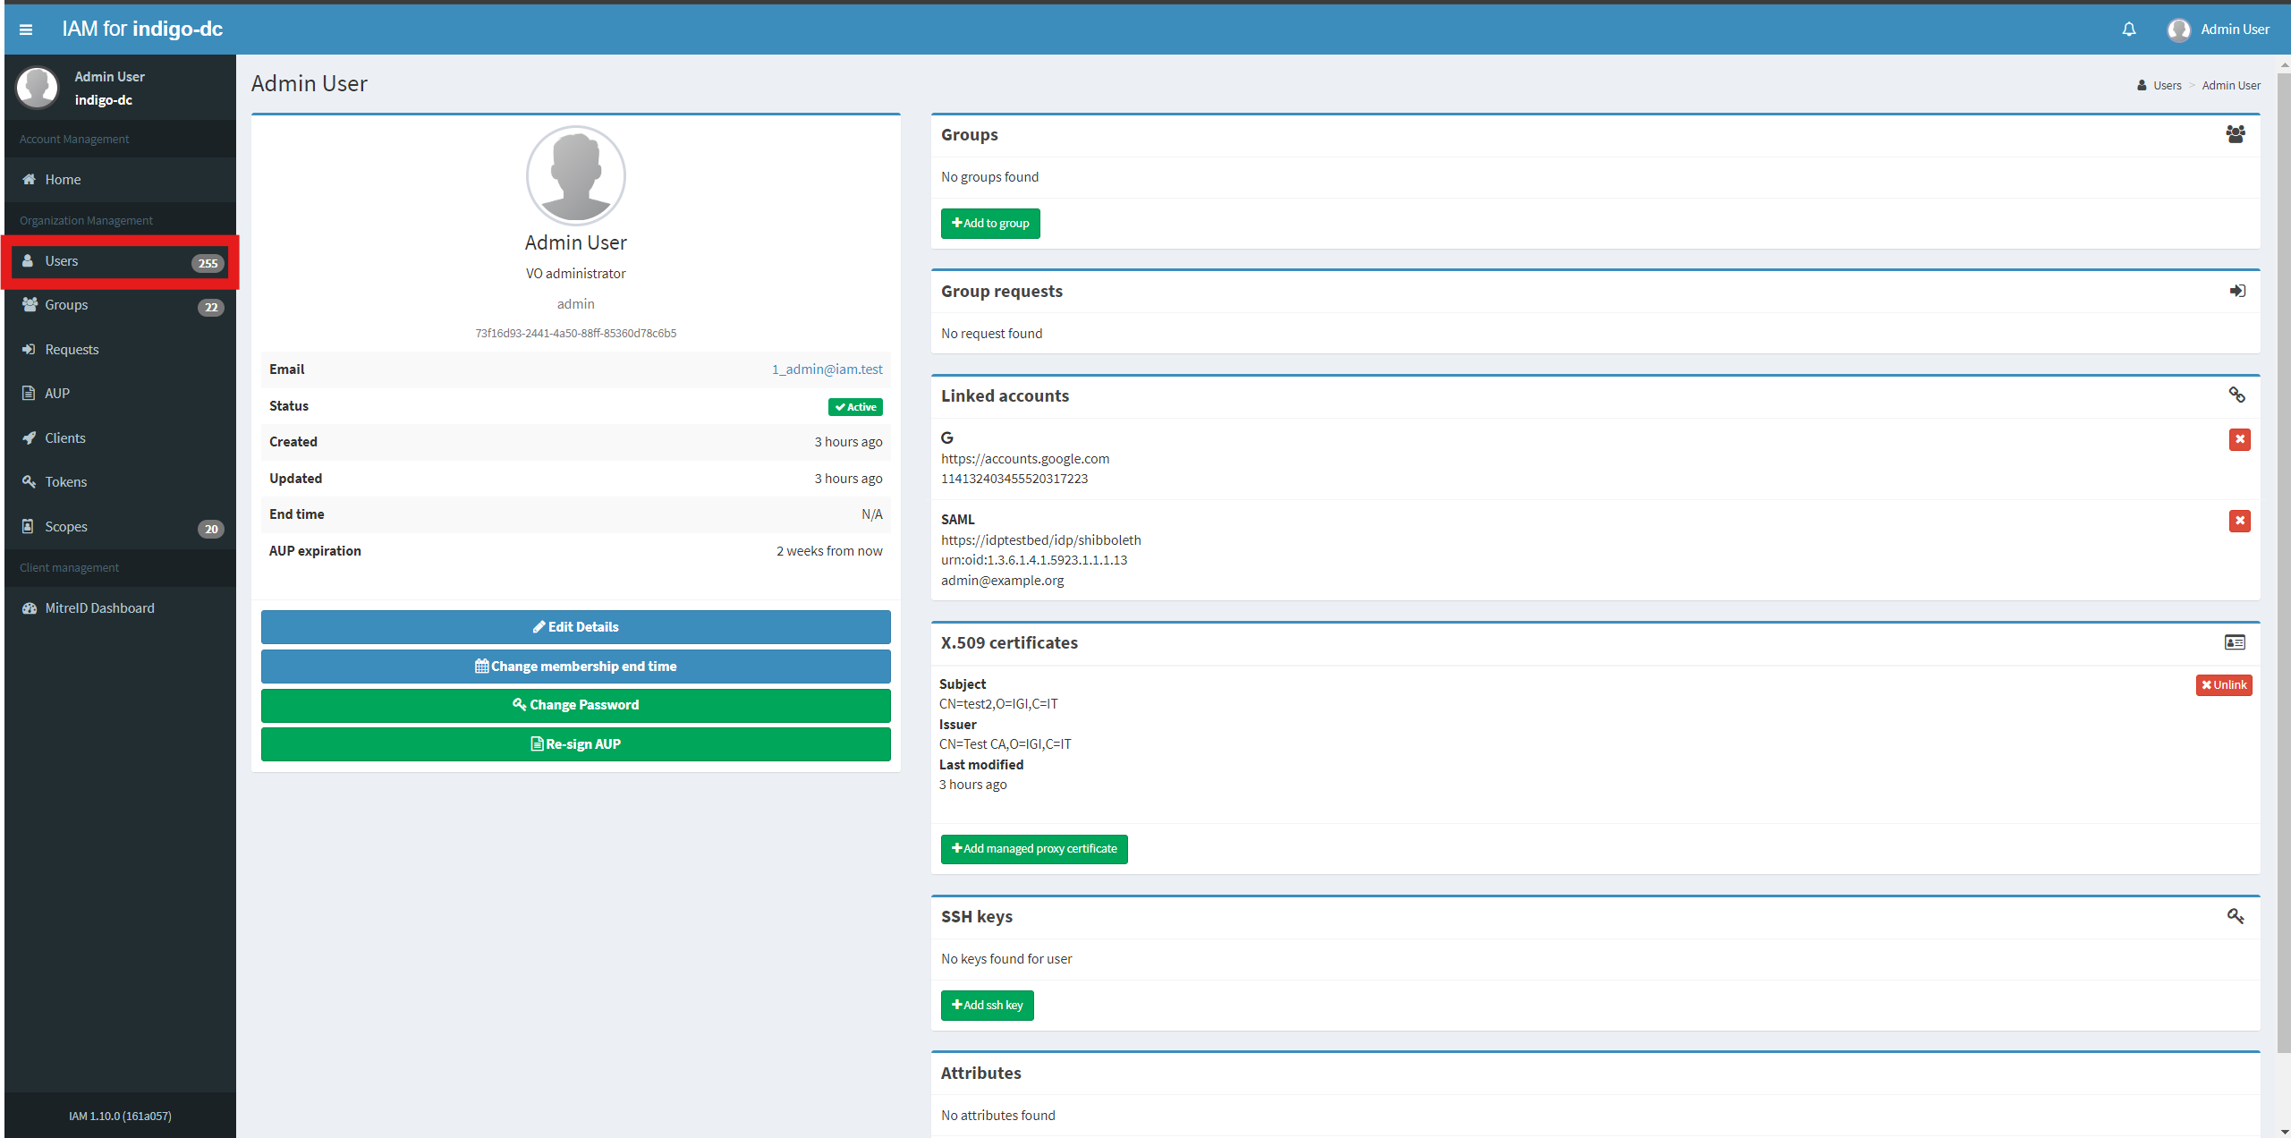2291x1138 pixels.
Task: Open the notifications bell icon
Action: [2129, 30]
